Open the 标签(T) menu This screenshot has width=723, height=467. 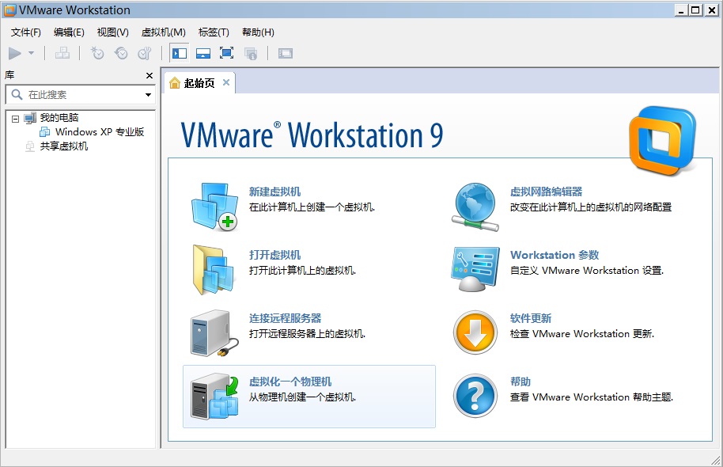pos(214,32)
